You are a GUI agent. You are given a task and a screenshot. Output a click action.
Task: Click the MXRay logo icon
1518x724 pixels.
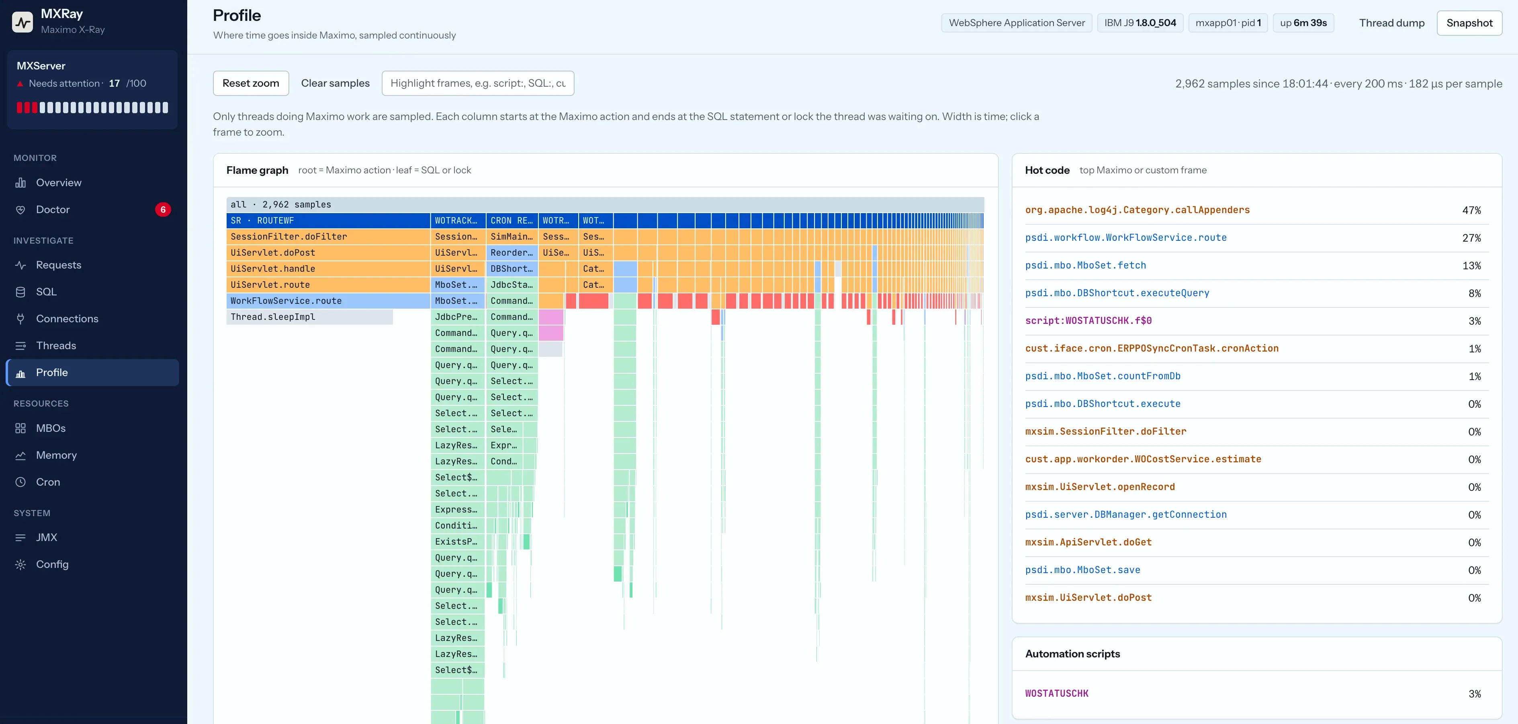23,22
